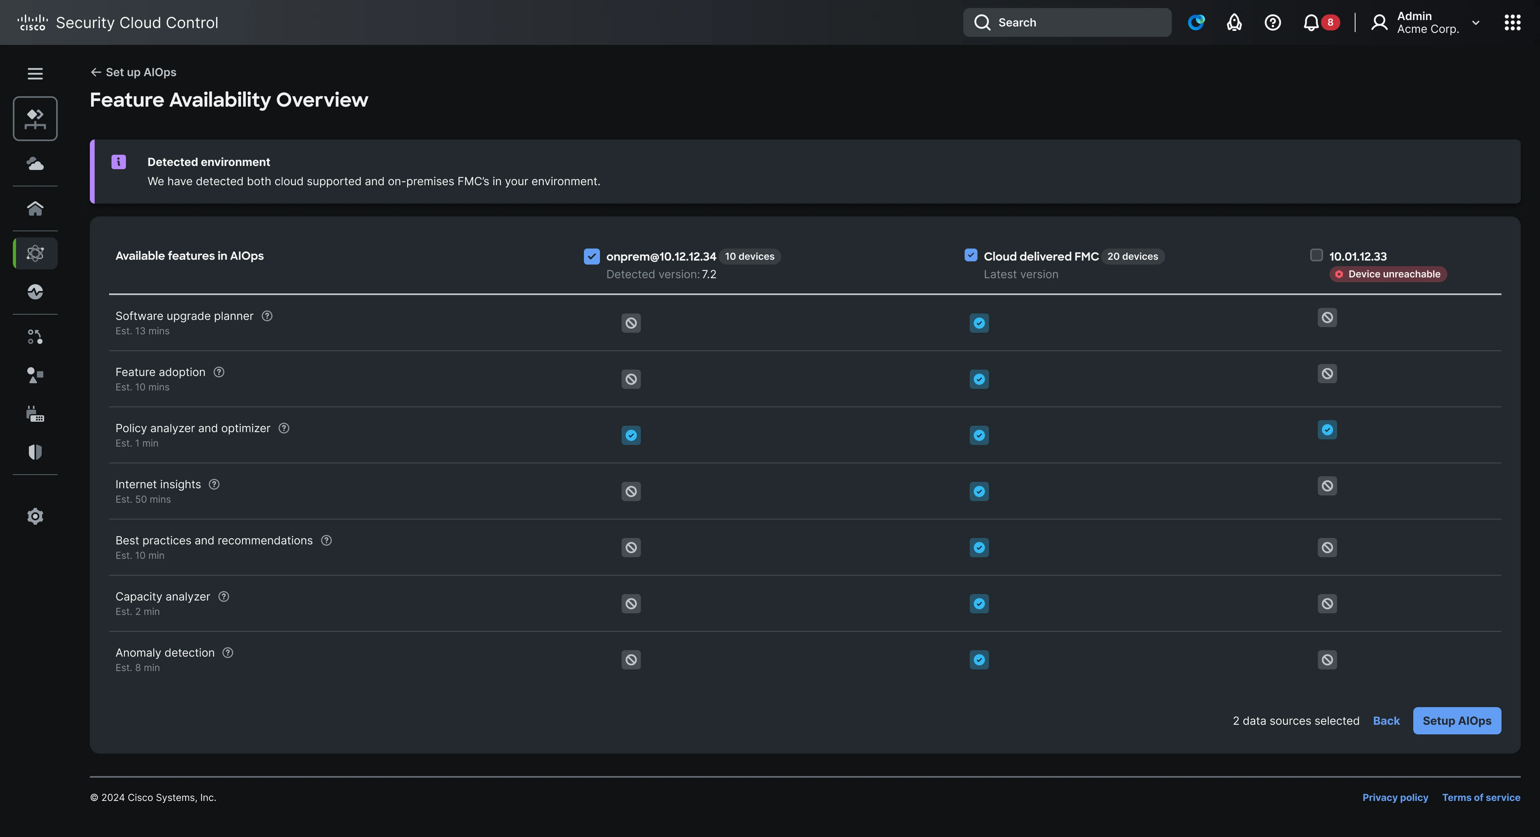
Task: Show help for Capacity analyzer
Action: (x=224, y=597)
